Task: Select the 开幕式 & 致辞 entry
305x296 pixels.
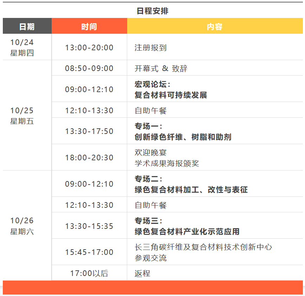Action: click(x=161, y=69)
